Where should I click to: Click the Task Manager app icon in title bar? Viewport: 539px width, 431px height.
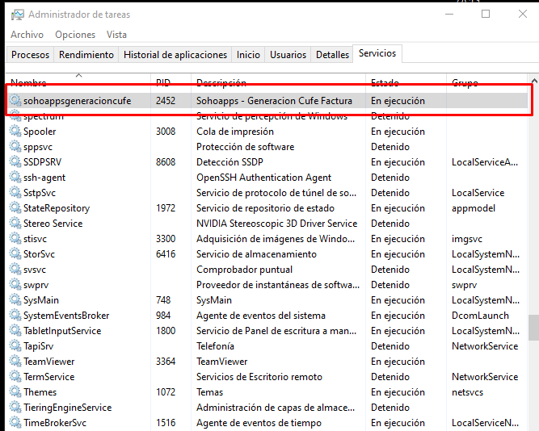[x=15, y=15]
